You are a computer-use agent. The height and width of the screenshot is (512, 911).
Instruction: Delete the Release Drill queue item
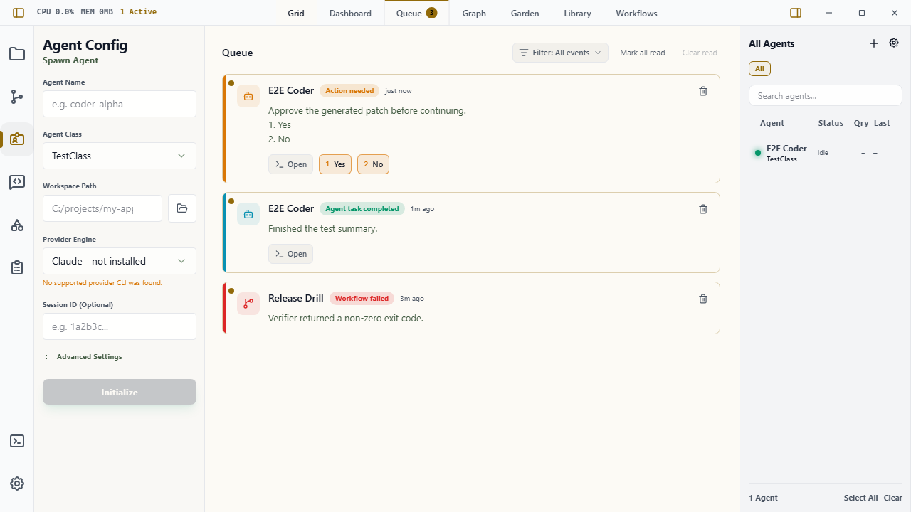(x=703, y=299)
